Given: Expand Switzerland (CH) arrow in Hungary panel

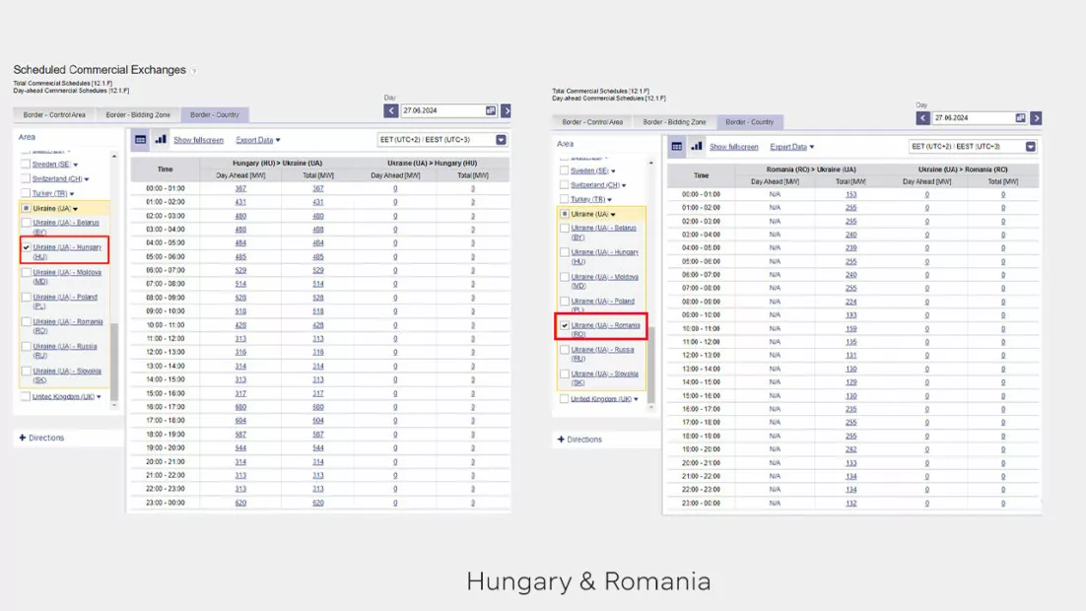Looking at the screenshot, I should coord(87,179).
